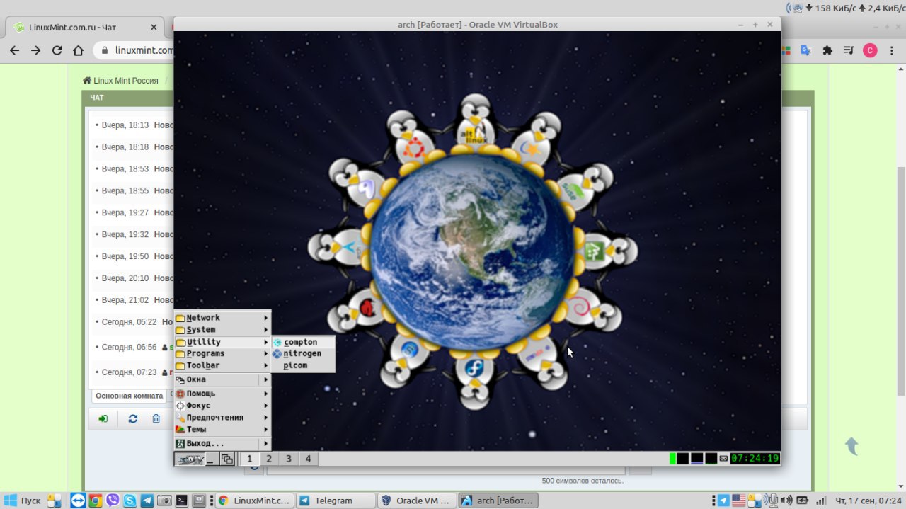Choose Выход... from the menu

[222, 443]
